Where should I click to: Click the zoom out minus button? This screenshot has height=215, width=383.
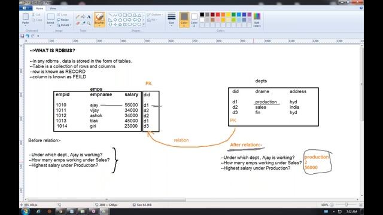pos(332,205)
